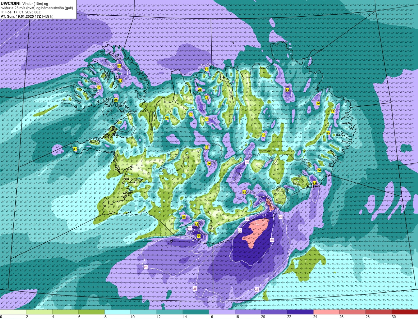The image size is (418, 319).
Task: Select the dark red above-30 m/s color swatch
Action: 405,312
